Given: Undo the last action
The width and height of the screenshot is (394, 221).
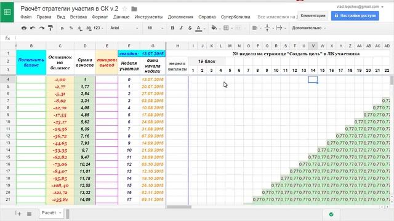Looking at the screenshot, I should click(x=33, y=28).
